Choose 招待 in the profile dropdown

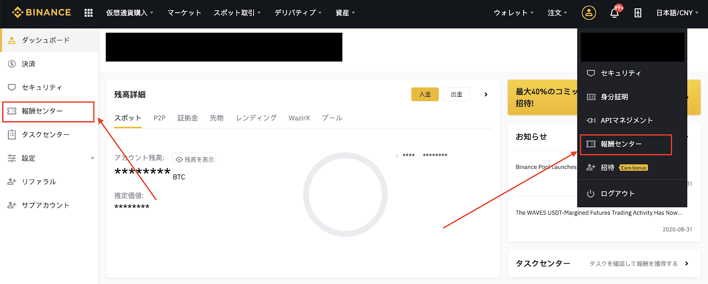click(x=632, y=167)
